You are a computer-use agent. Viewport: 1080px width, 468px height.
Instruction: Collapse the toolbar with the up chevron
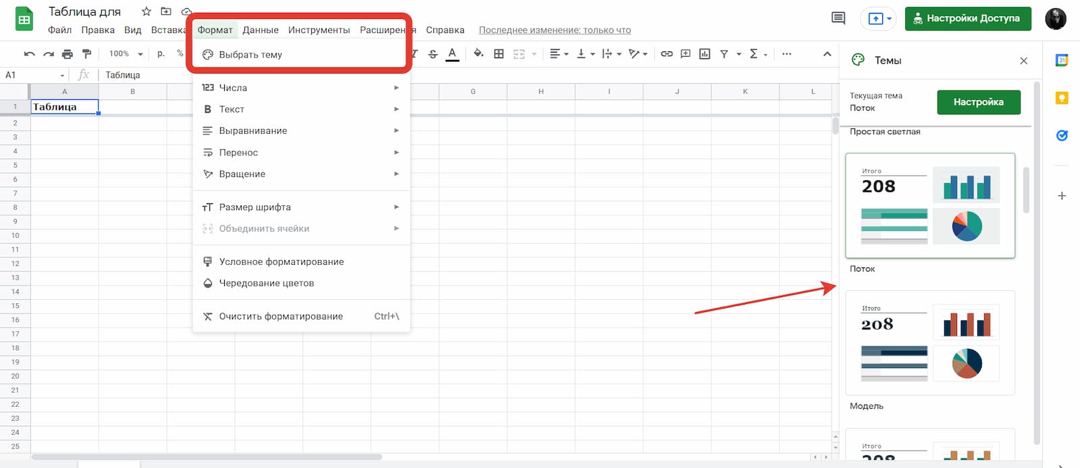coord(827,54)
